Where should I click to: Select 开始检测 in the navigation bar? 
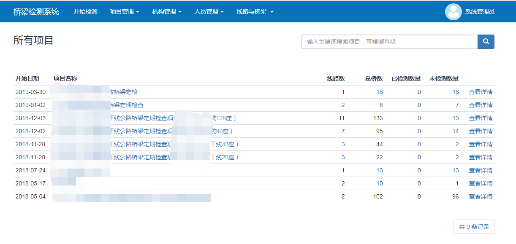coord(85,12)
